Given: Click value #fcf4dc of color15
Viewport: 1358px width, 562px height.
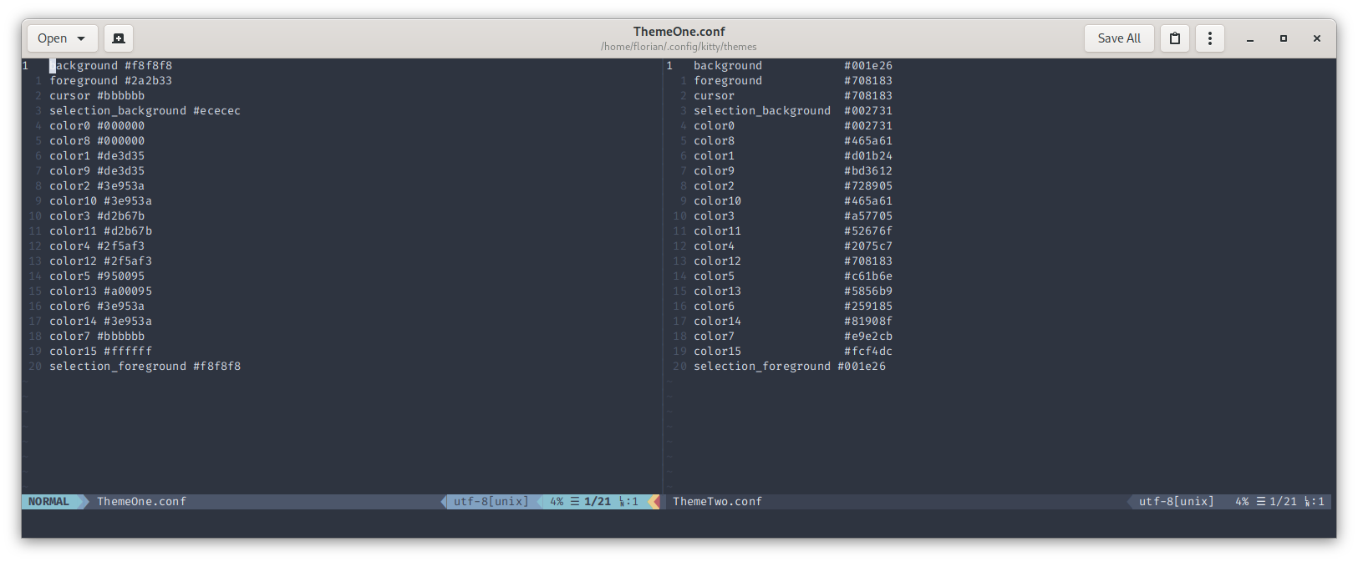Looking at the screenshot, I should [x=868, y=352].
